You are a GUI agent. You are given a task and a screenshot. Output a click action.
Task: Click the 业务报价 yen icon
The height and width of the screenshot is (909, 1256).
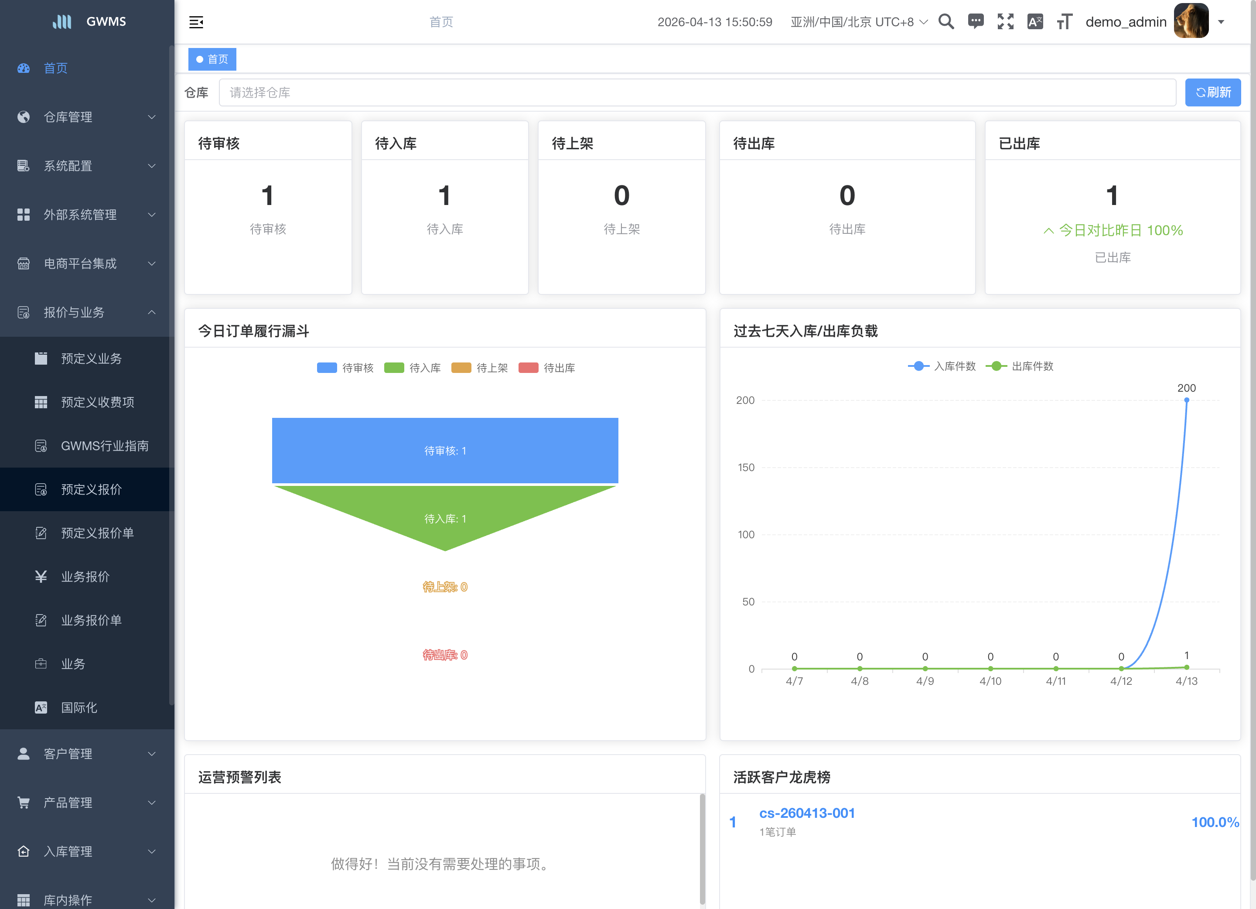[x=41, y=577]
